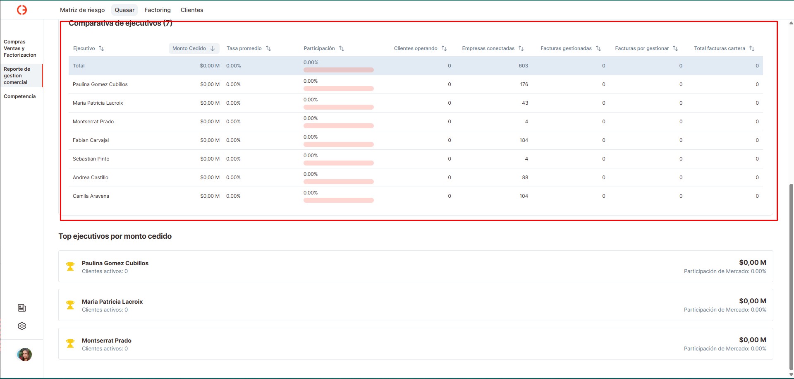Go to Clientes in top navigation
This screenshot has height=379, width=794.
[192, 10]
